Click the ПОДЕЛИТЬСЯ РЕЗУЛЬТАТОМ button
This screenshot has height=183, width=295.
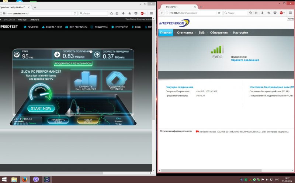pyautogui.click(x=73, y=63)
